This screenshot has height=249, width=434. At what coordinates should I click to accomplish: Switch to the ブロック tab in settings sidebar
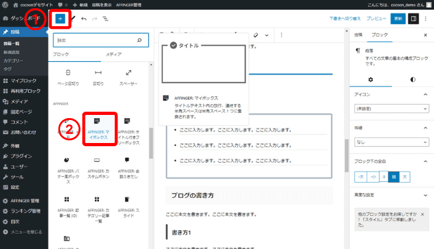tap(380, 34)
